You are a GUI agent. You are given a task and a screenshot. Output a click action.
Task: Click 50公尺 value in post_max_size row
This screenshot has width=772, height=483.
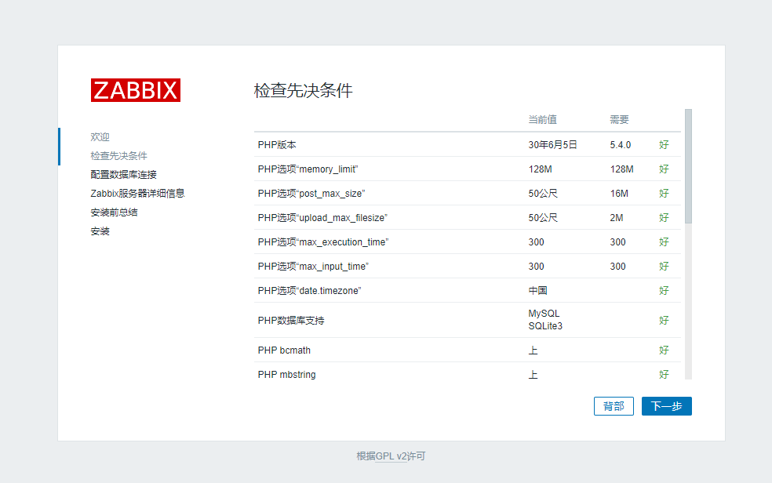[x=543, y=194]
